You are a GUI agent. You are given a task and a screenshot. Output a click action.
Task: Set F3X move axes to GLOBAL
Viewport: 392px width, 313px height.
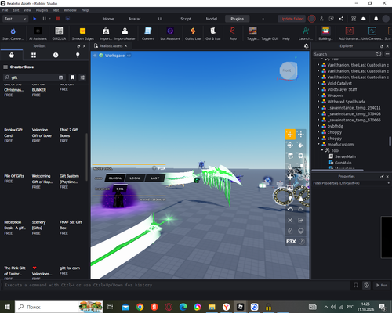115,178
